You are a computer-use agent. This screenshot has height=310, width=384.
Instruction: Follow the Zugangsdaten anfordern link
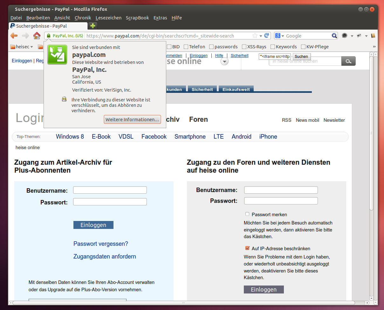click(105, 257)
